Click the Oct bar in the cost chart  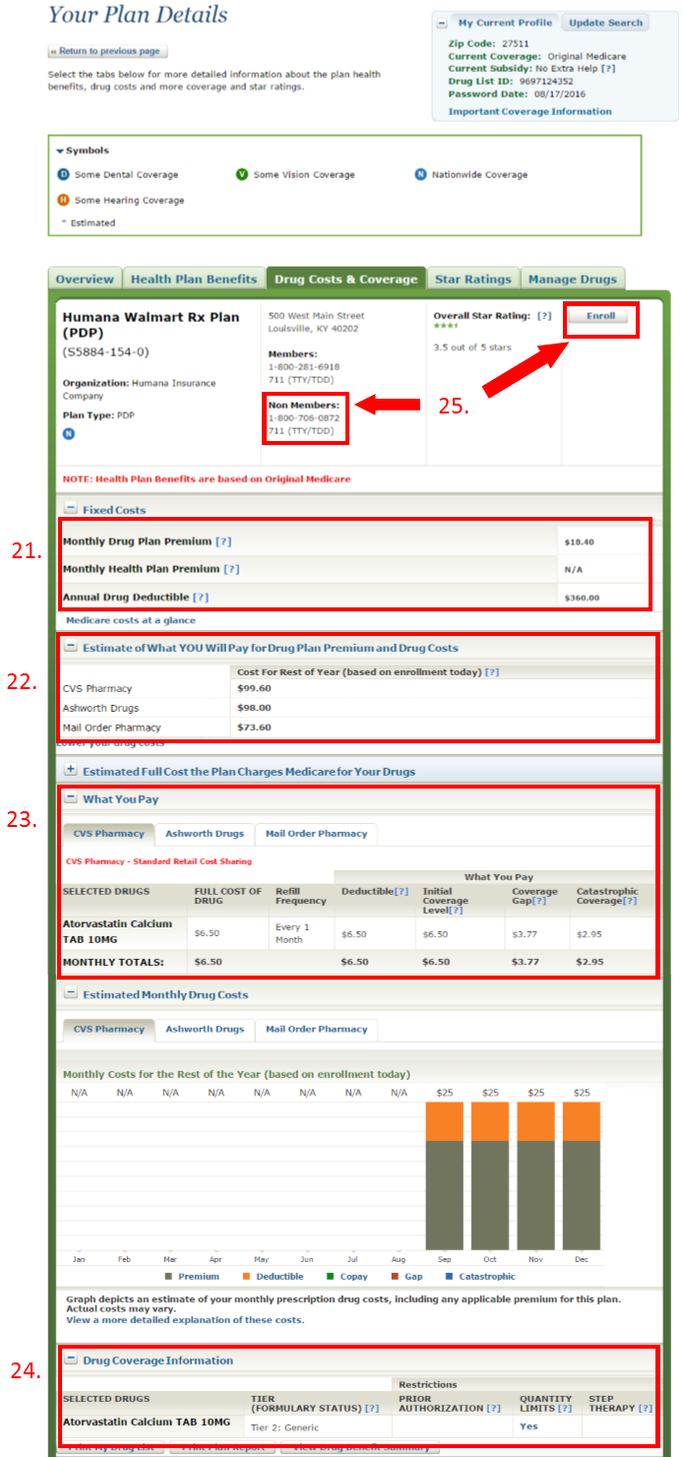pyautogui.click(x=490, y=1176)
